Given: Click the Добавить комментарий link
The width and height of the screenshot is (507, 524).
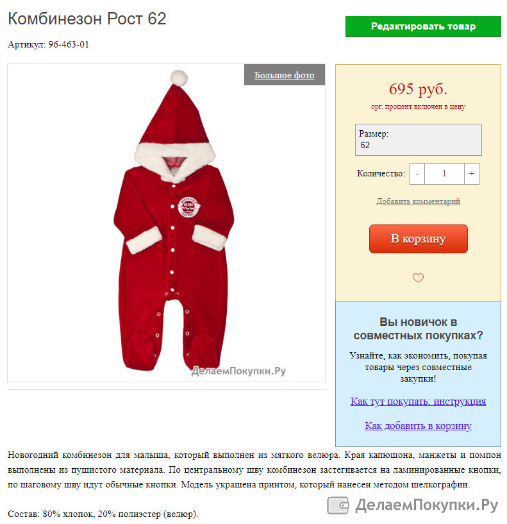Looking at the screenshot, I should (418, 201).
